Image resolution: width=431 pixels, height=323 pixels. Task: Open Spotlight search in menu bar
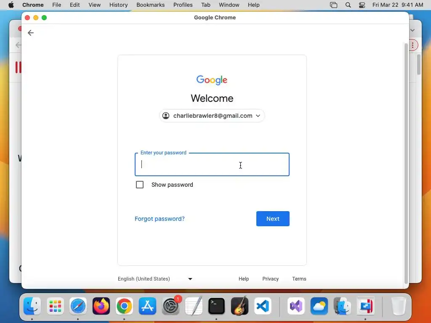348,5
